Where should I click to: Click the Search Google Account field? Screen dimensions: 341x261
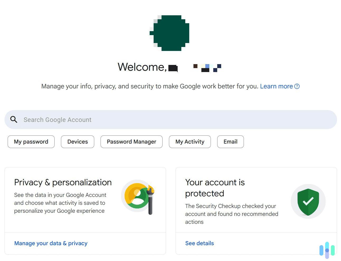pos(106,119)
